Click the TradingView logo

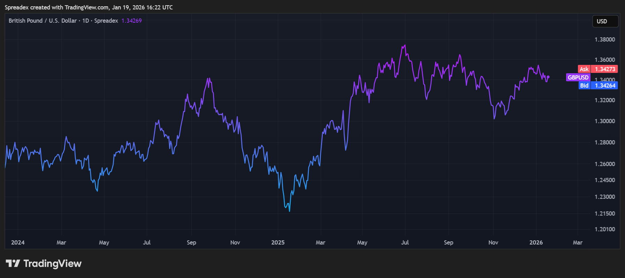point(44,263)
